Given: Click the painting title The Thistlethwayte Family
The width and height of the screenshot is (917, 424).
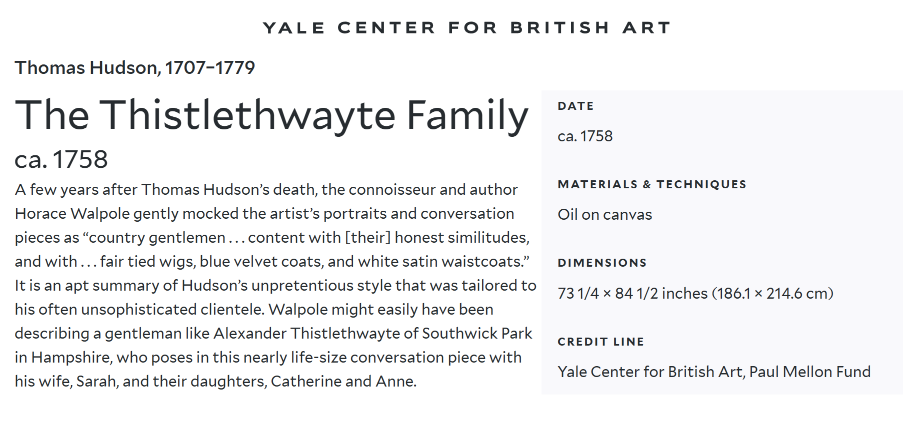Looking at the screenshot, I should 271,115.
